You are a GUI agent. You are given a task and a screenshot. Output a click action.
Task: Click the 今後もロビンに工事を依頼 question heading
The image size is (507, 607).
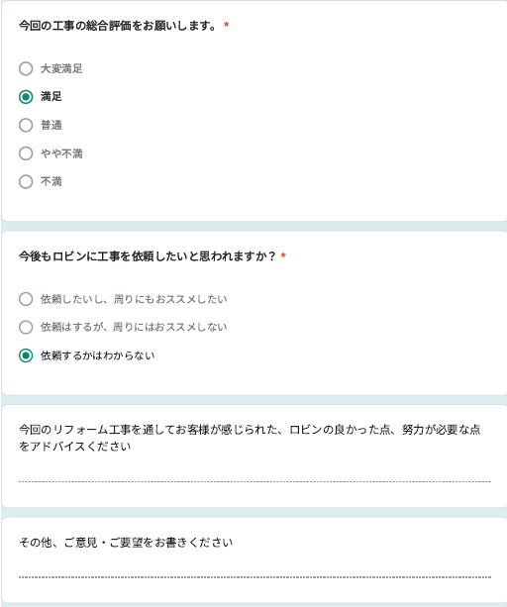pyautogui.click(x=148, y=256)
